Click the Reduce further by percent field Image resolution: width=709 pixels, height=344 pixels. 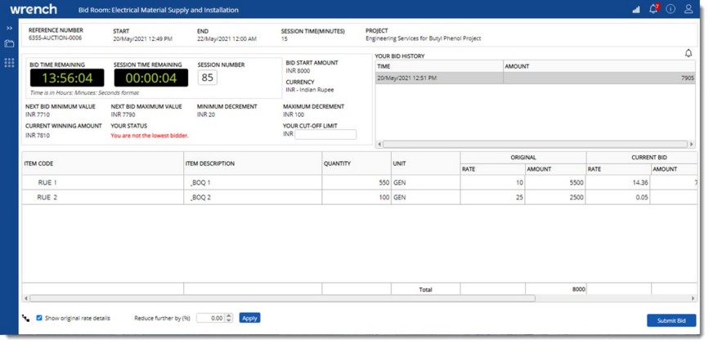pos(209,318)
